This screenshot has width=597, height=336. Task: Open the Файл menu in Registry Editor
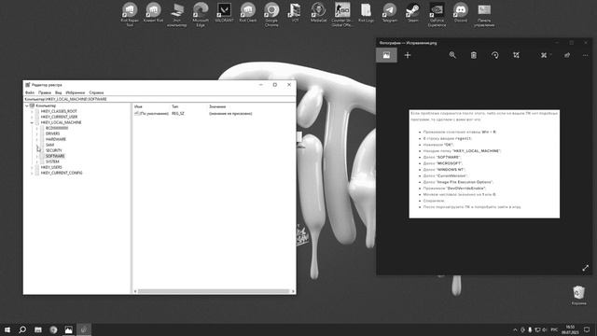coord(29,92)
